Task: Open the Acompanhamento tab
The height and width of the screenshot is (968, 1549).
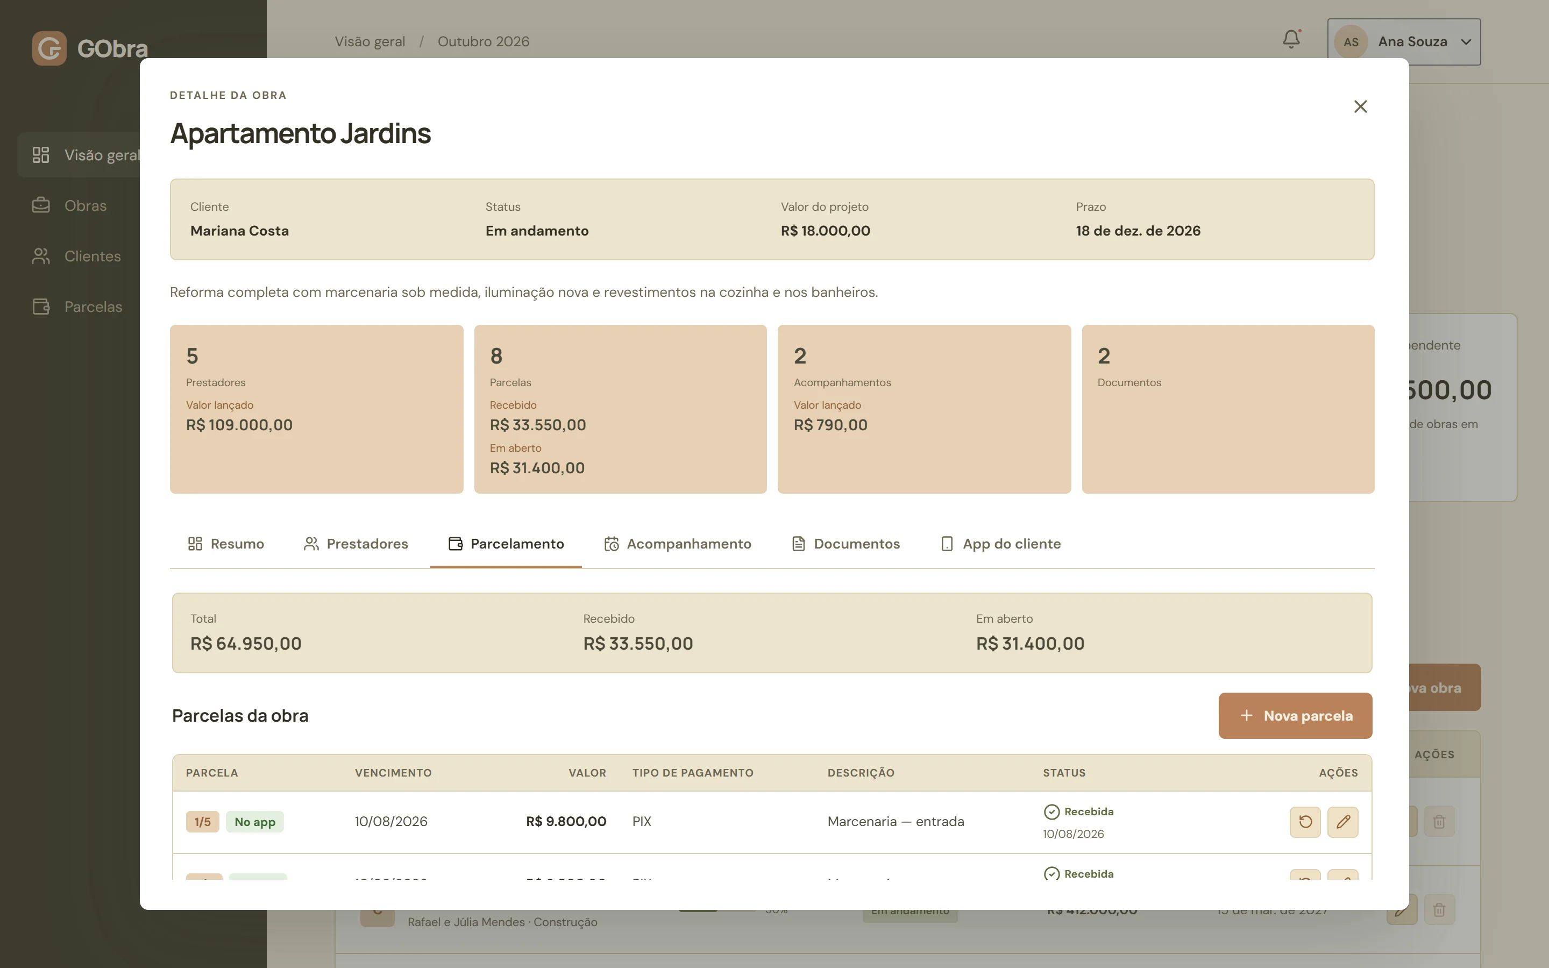Action: 677,544
